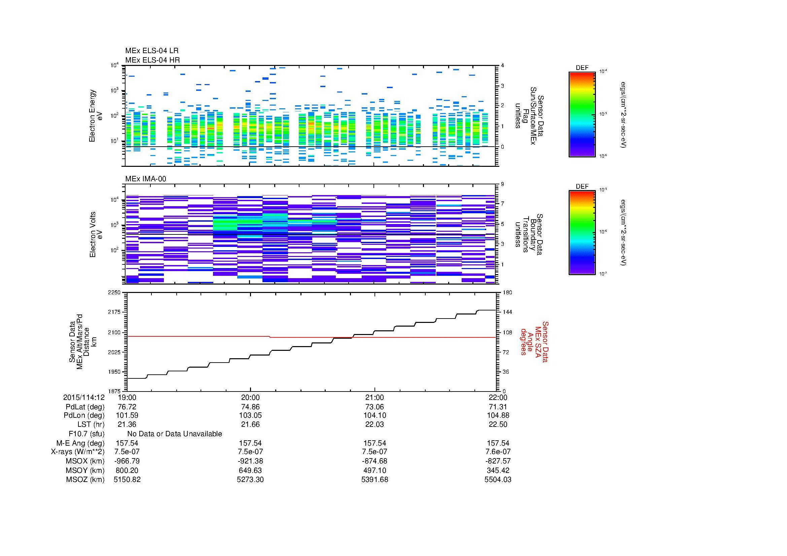Click the top ELS DEF color bar
Image resolution: width=787 pixels, height=556 pixels.
pos(582,114)
